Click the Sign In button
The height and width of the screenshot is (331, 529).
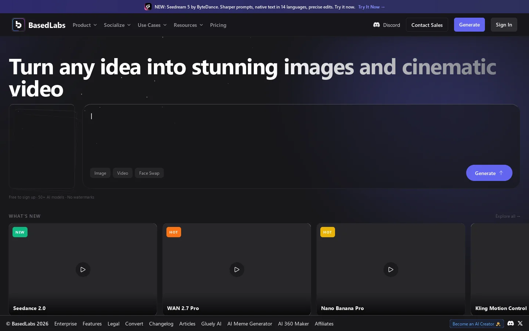[x=504, y=25]
